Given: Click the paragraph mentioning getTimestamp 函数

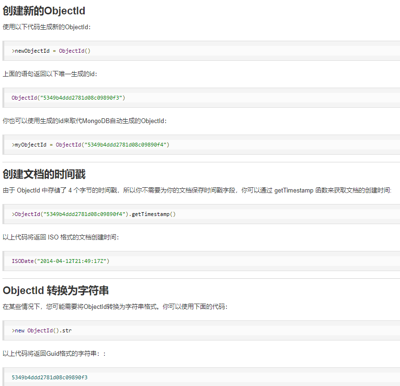Looking at the screenshot, I should coord(197,191).
